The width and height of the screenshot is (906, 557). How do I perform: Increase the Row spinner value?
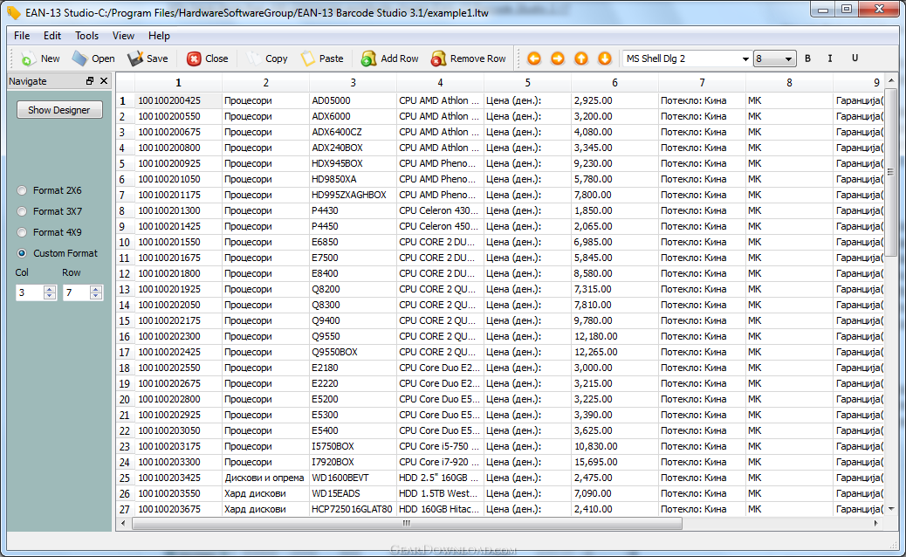click(96, 289)
